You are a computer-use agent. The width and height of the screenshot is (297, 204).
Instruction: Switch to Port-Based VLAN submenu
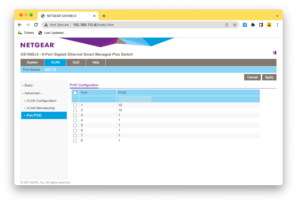click(31, 70)
